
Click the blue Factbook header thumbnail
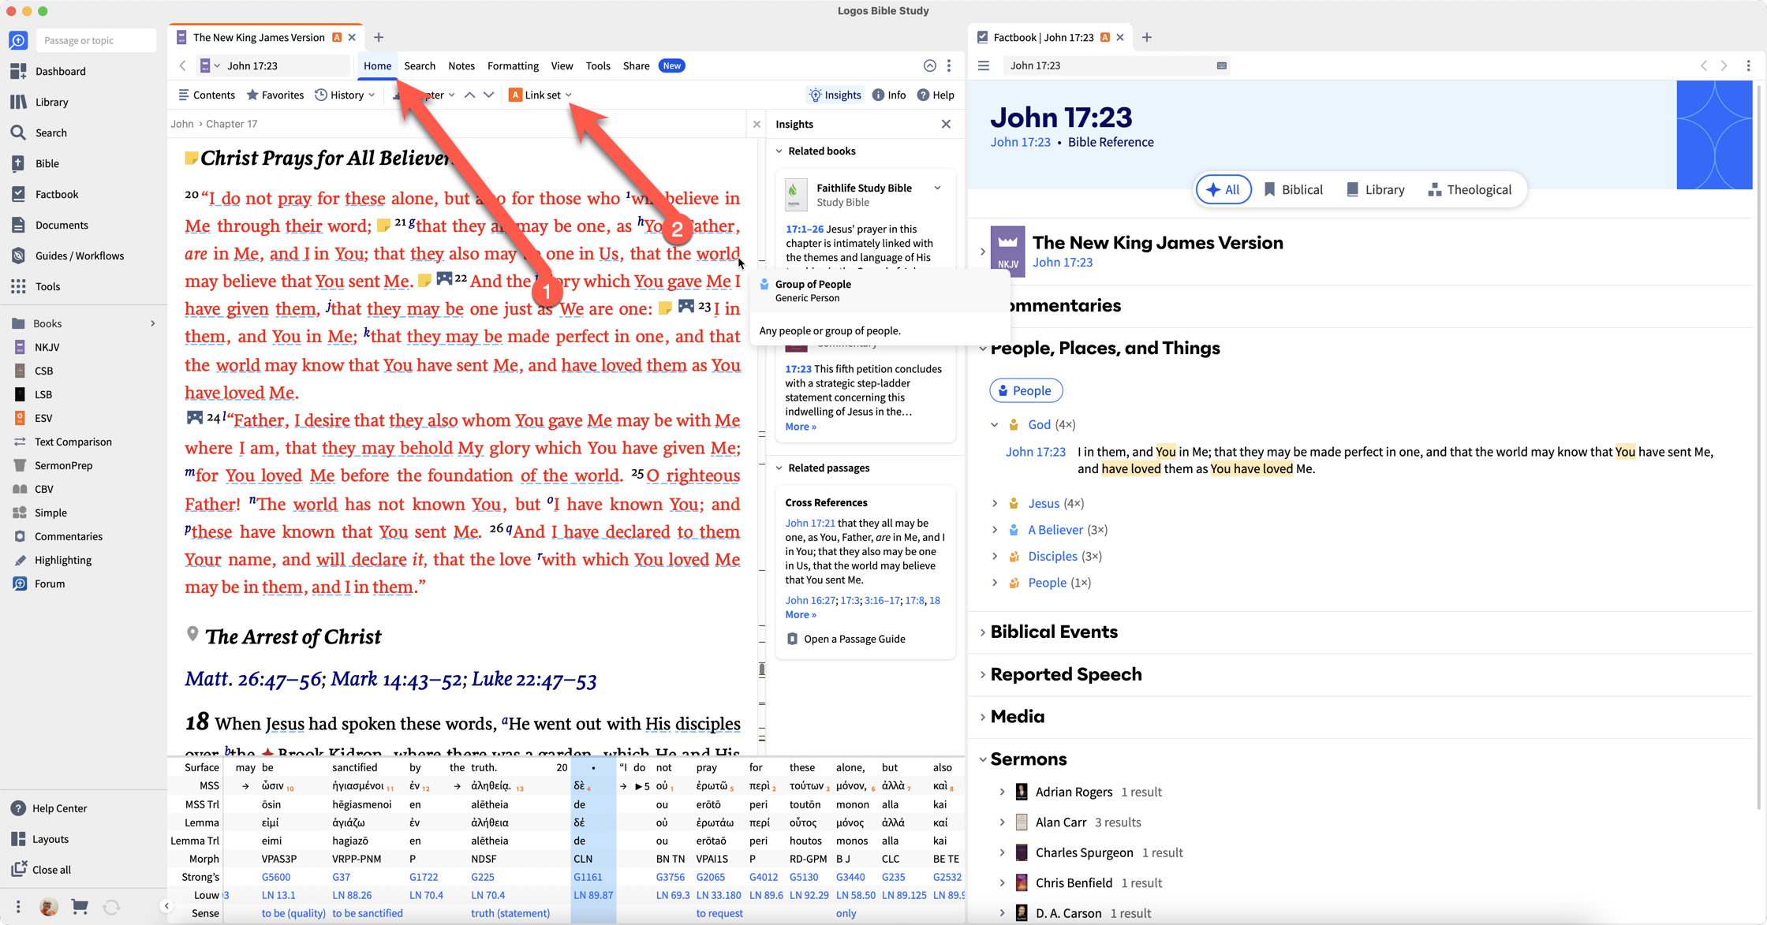pos(1714,135)
